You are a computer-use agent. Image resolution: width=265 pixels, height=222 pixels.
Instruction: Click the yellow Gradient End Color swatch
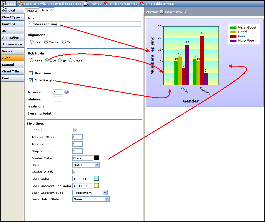point(96,185)
